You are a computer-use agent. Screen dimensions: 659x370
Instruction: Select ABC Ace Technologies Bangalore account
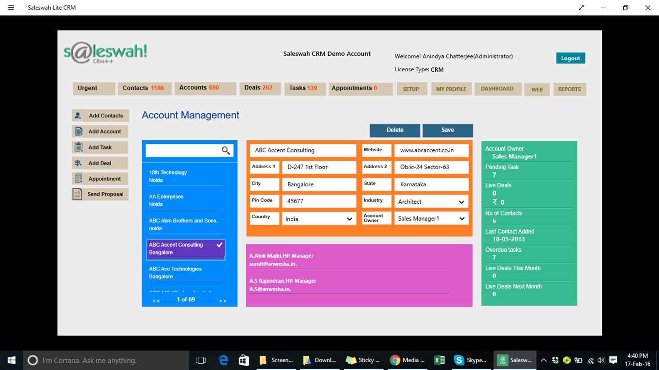tap(185, 273)
